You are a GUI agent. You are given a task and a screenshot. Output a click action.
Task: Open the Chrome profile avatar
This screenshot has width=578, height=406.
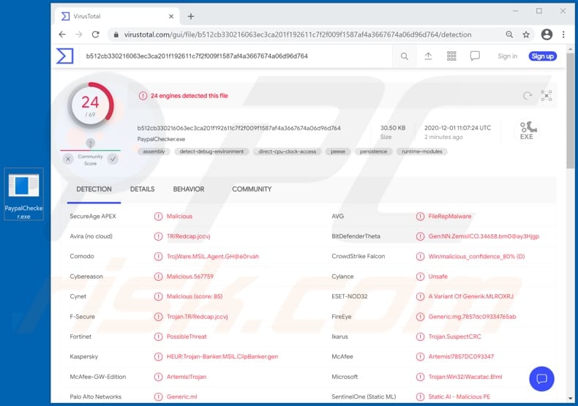(547, 34)
